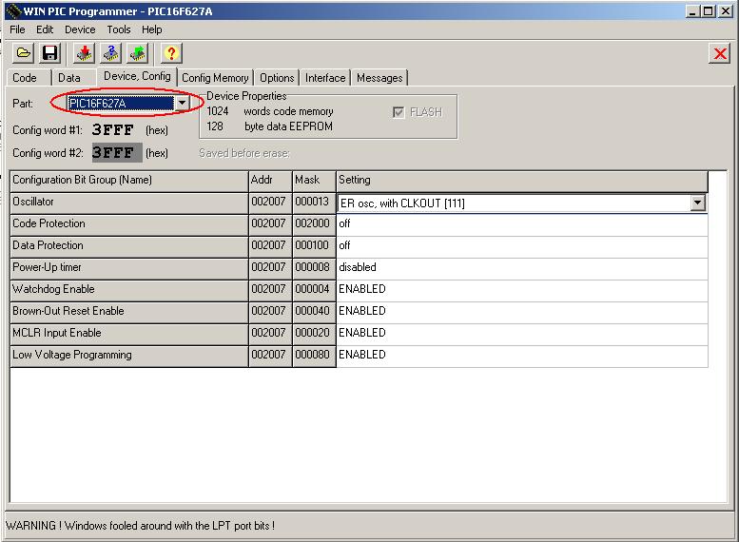739x542 pixels.
Task: Select the 'Watchdog Enable' row name cell
Action: point(129,291)
